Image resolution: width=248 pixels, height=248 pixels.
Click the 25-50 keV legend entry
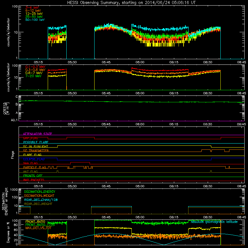(34, 17)
